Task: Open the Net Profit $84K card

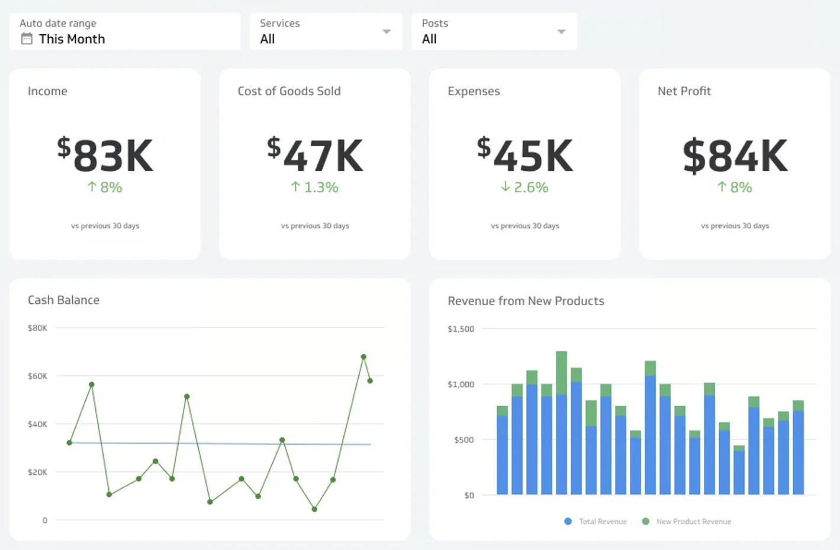Action: coord(735,164)
